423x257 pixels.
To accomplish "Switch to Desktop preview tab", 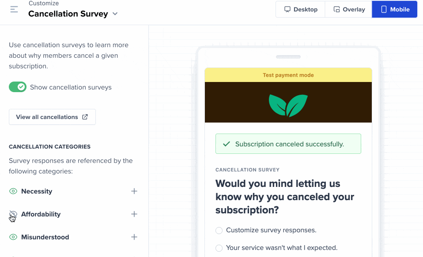I will (x=301, y=9).
